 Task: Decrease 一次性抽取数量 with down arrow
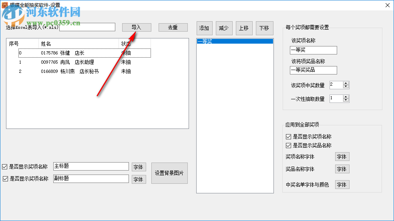click(346, 100)
